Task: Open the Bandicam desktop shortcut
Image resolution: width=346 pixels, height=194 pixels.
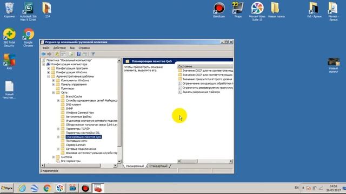Action: tap(219, 10)
